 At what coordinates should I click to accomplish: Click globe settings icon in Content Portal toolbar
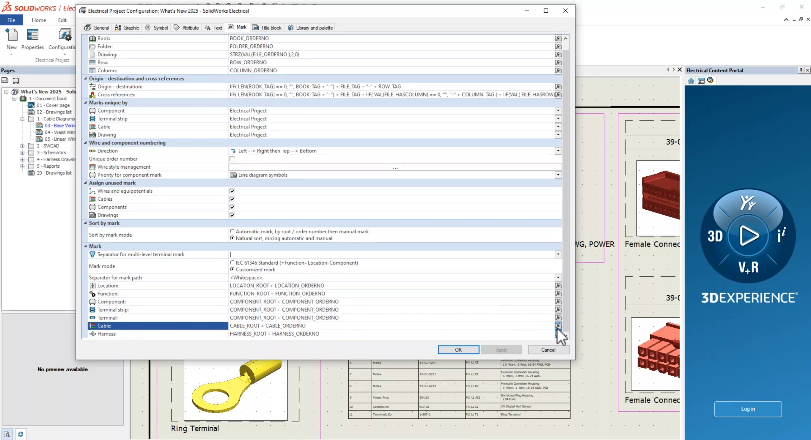pos(710,81)
